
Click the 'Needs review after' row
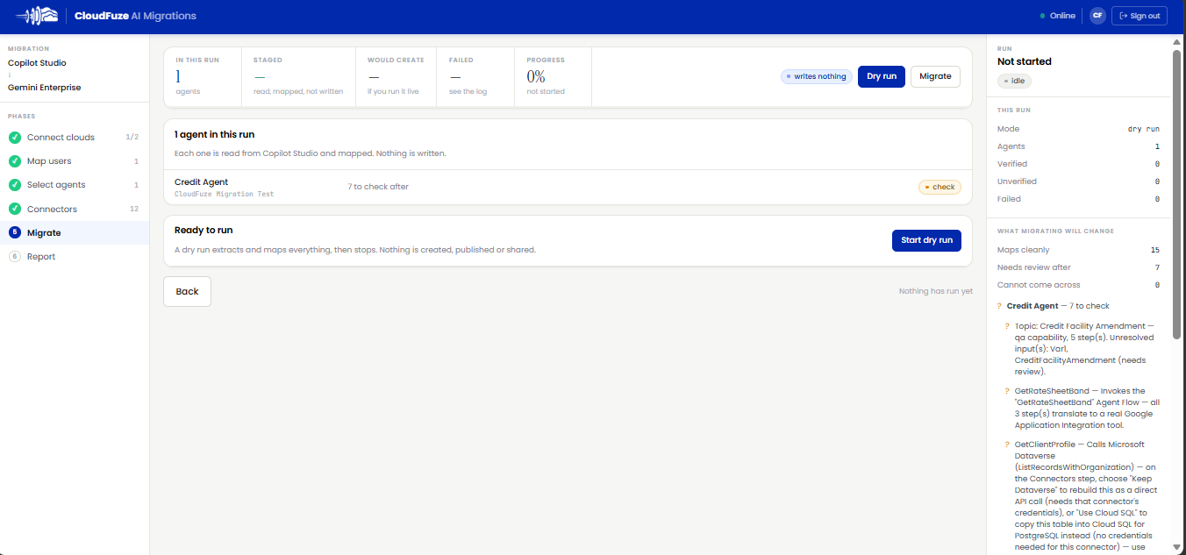click(1078, 267)
